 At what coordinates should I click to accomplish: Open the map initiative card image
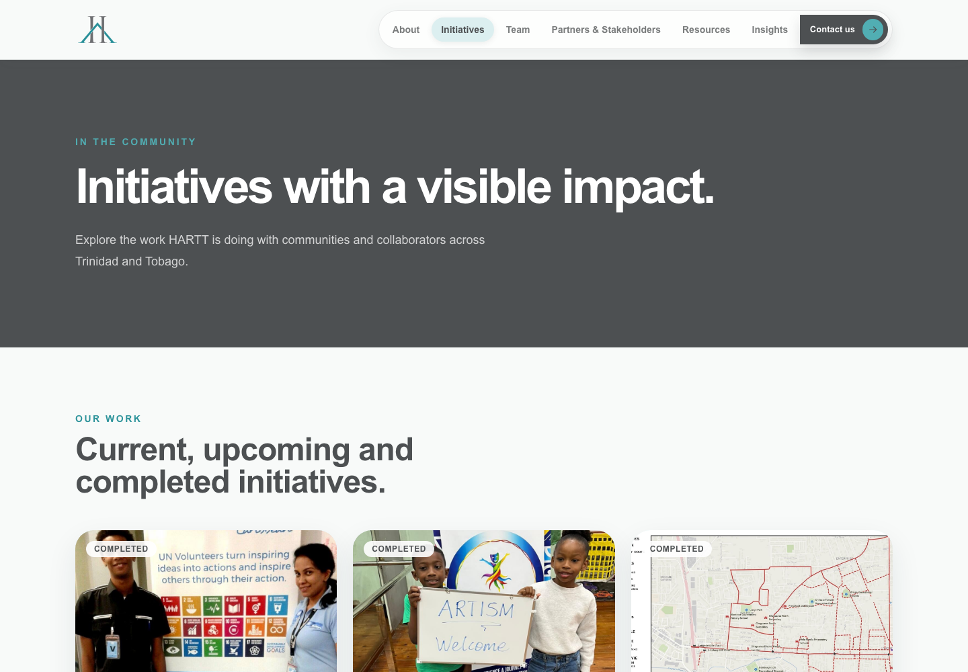(x=762, y=601)
